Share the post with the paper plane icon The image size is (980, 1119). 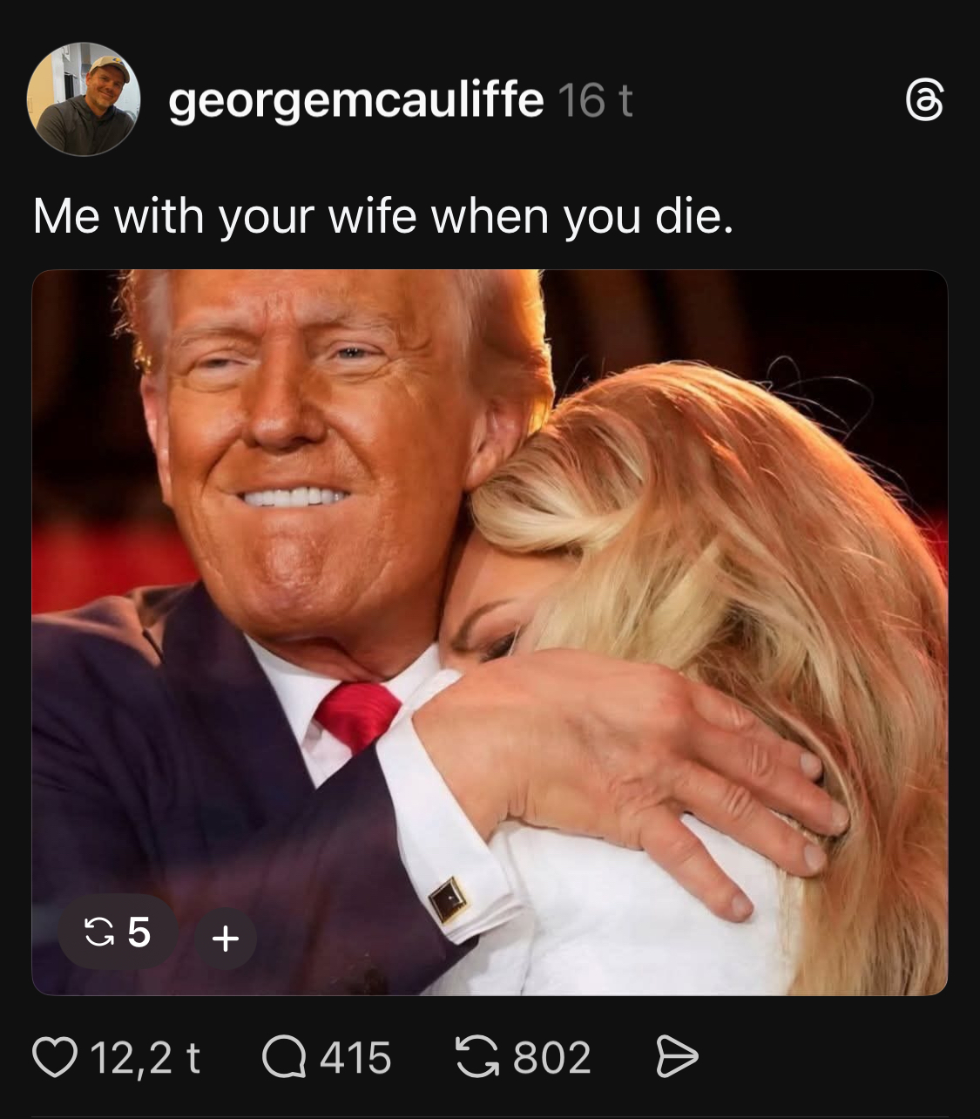pos(676,1057)
